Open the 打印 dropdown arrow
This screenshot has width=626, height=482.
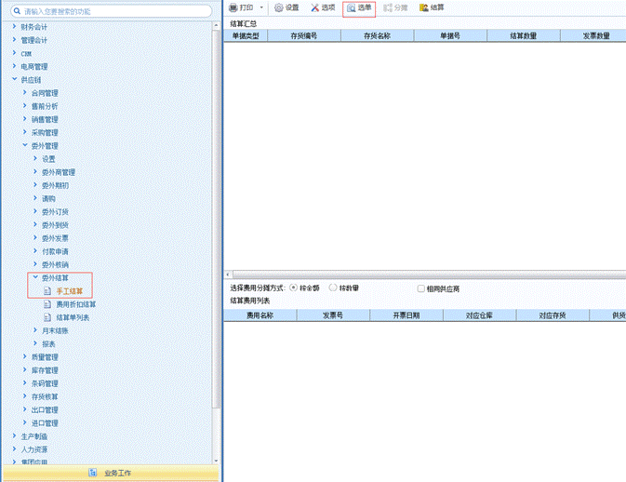[x=261, y=7]
